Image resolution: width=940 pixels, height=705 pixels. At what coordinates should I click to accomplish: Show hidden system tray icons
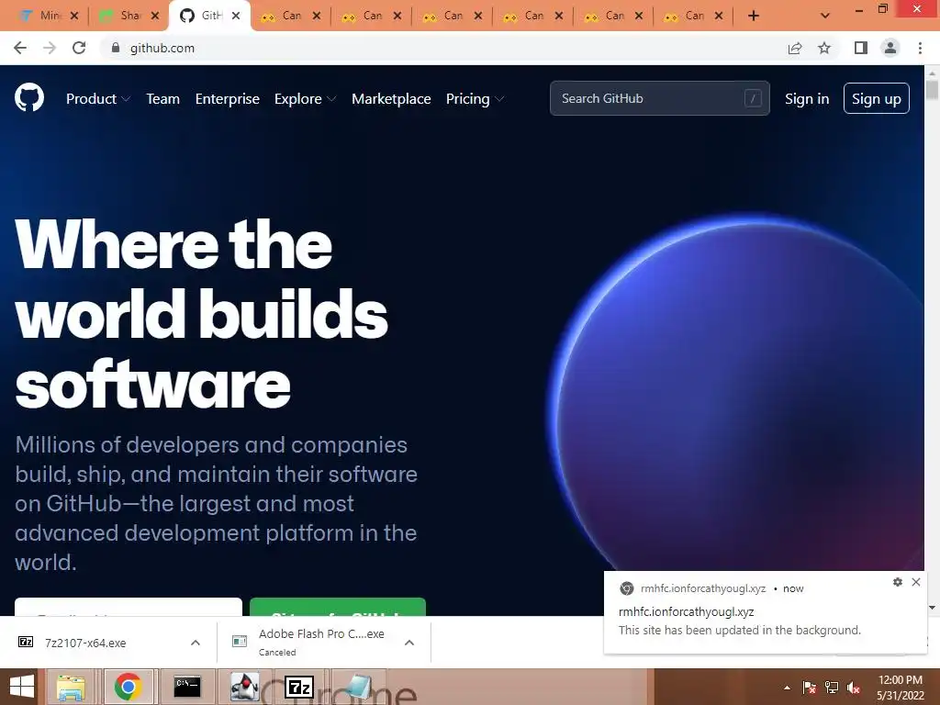tap(787, 688)
